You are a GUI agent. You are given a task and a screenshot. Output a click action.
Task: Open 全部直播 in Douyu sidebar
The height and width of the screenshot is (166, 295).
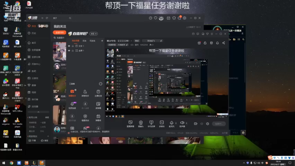point(34,50)
